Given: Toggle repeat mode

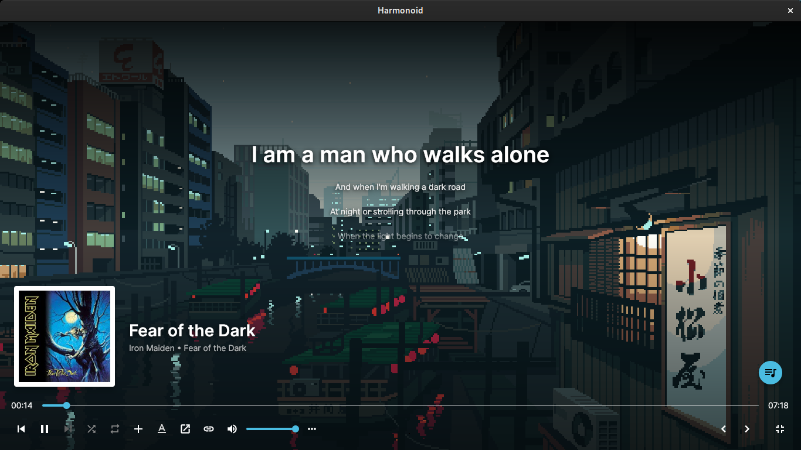Looking at the screenshot, I should point(115,429).
